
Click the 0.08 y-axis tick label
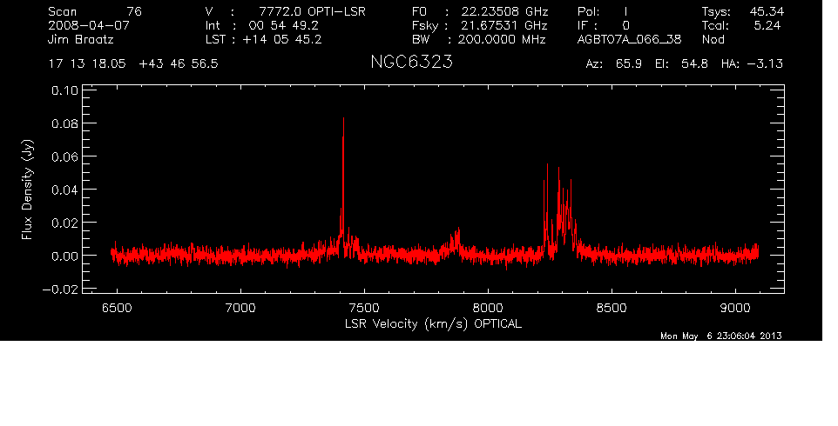(64, 123)
